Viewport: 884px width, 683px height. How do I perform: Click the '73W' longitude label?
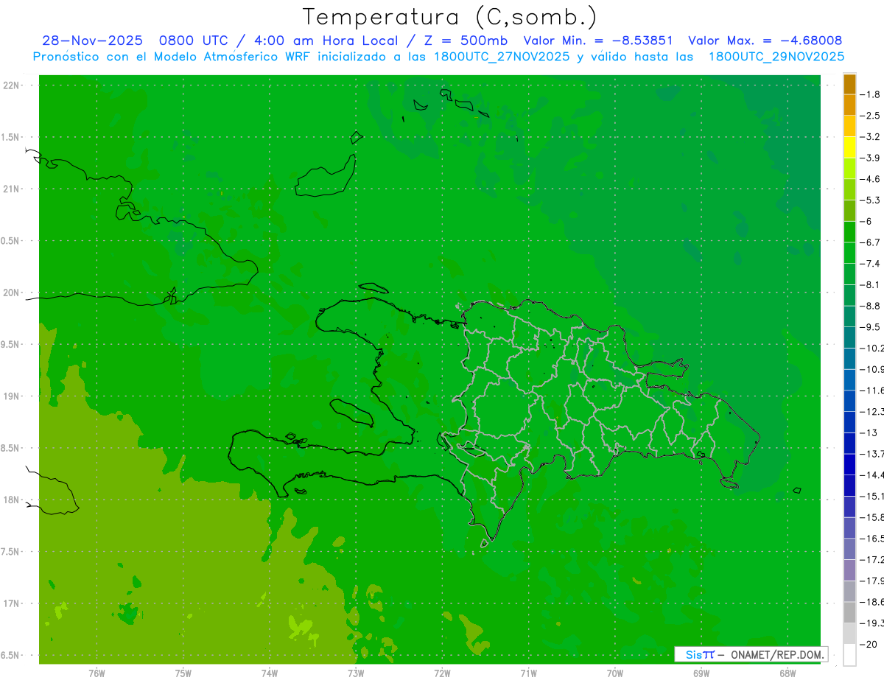coord(356,673)
